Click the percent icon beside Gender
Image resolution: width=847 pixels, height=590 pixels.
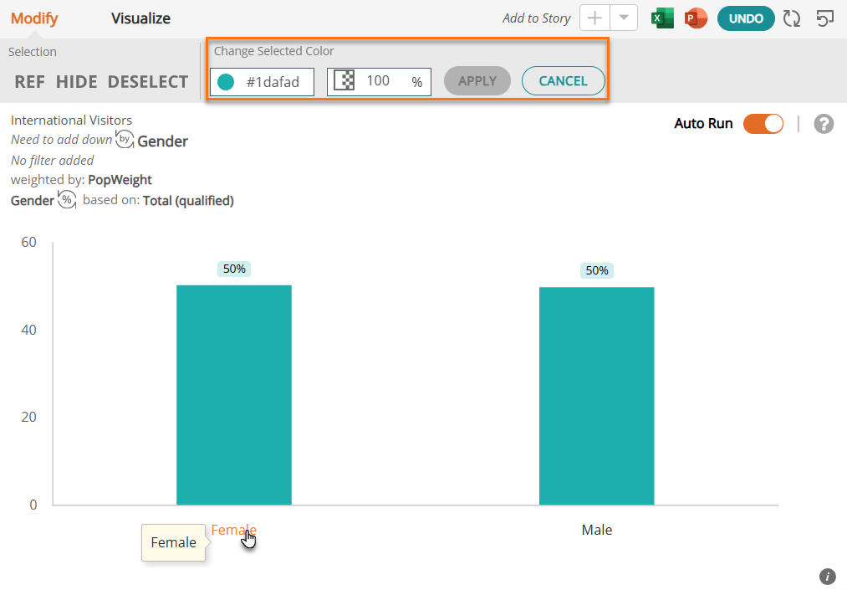tap(67, 199)
